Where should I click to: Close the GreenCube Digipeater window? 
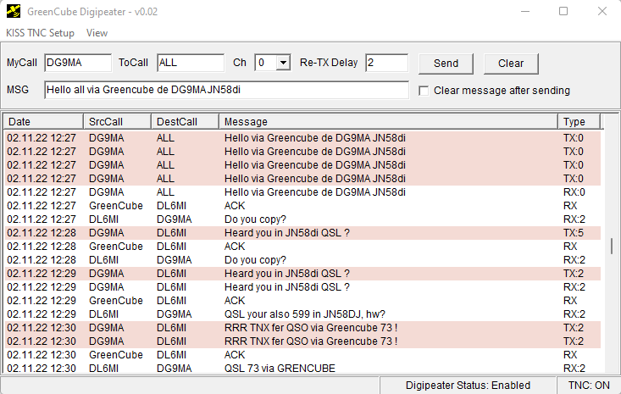[602, 12]
